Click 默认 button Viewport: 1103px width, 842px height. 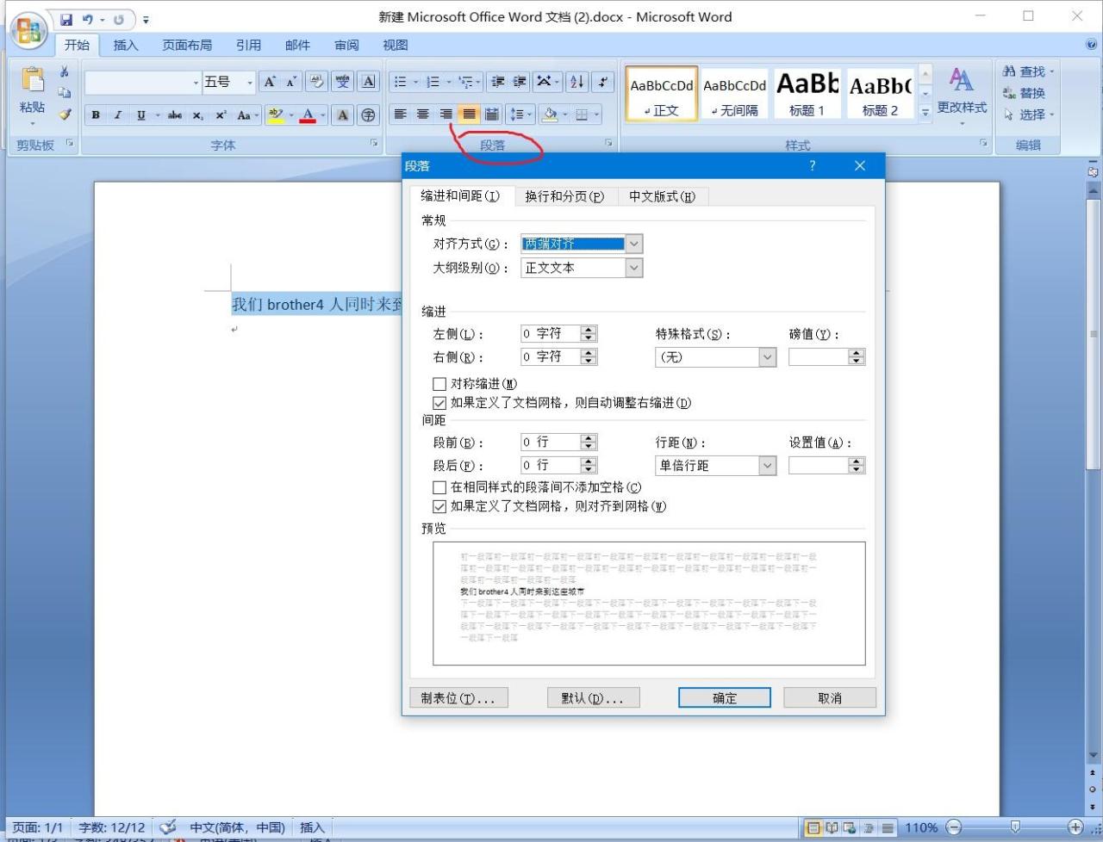tap(593, 697)
